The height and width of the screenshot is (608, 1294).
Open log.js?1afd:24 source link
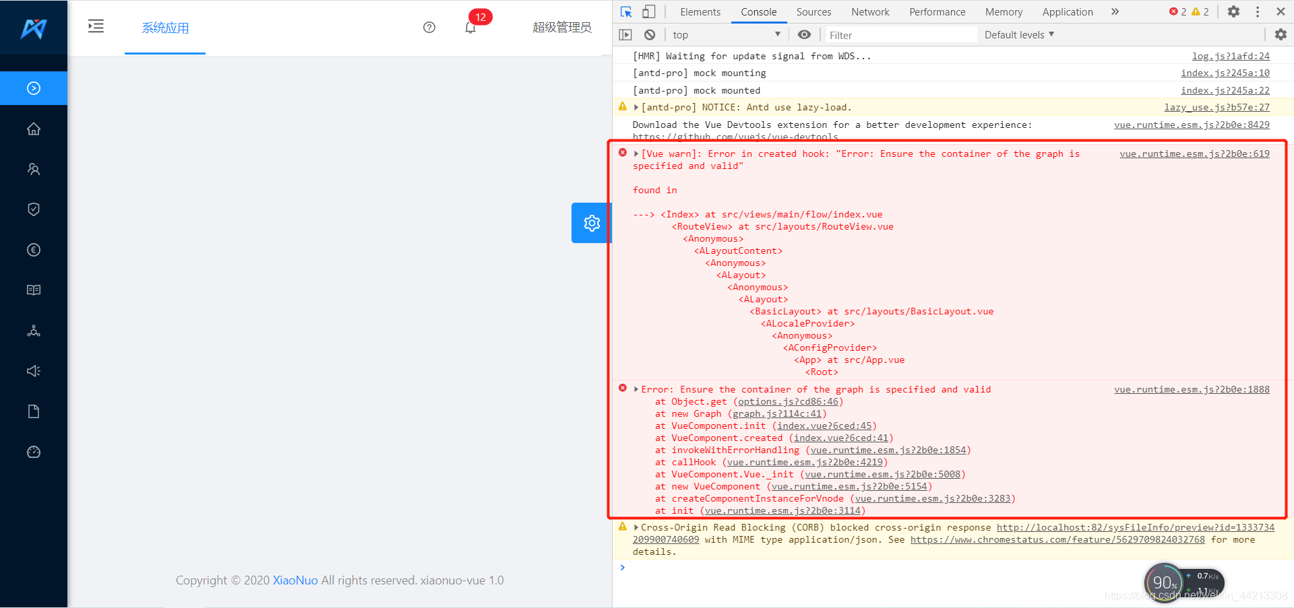[x=1231, y=56]
